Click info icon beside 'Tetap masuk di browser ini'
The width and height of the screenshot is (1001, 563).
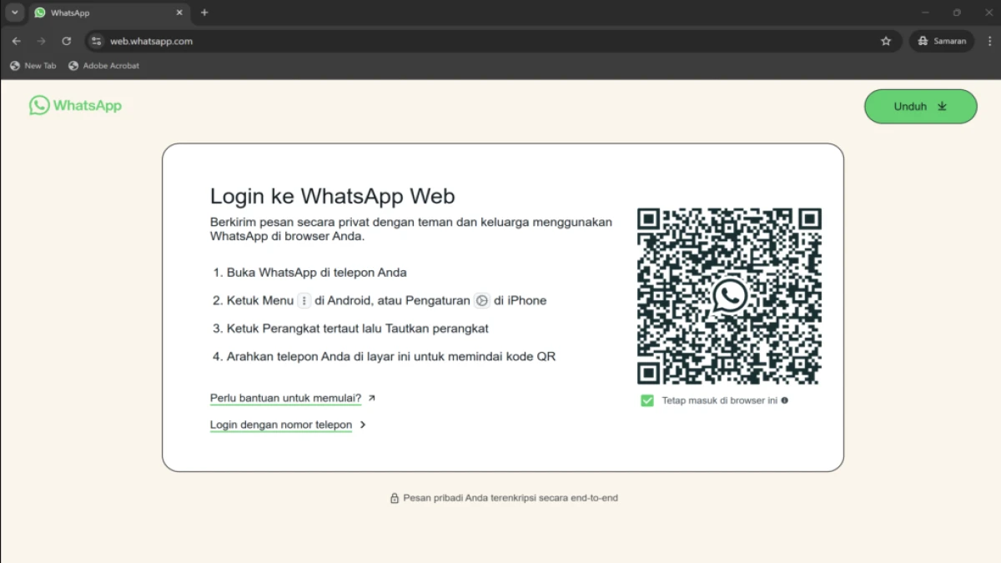[785, 400]
